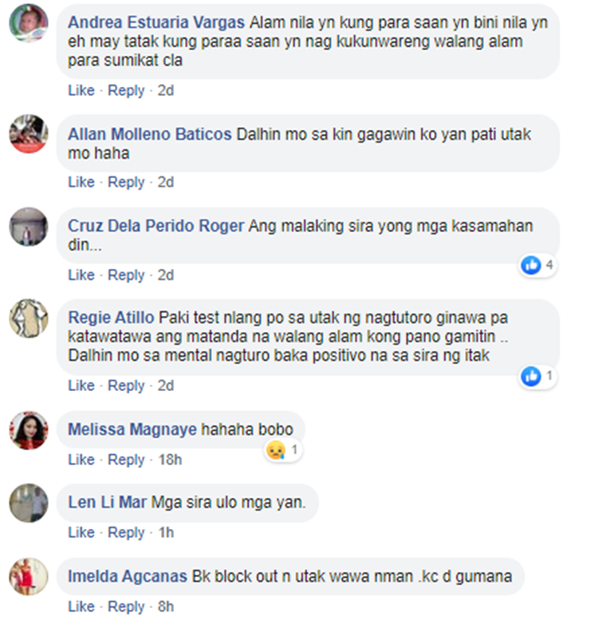598x624 pixels.
Task: Like Andrea Estuaria Vargas's comment
Action: 81,90
